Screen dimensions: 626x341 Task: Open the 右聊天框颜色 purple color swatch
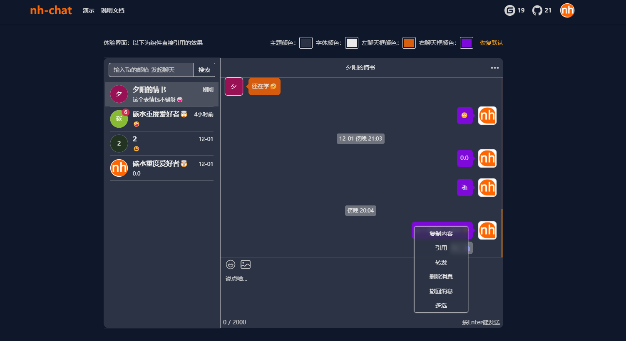point(466,43)
